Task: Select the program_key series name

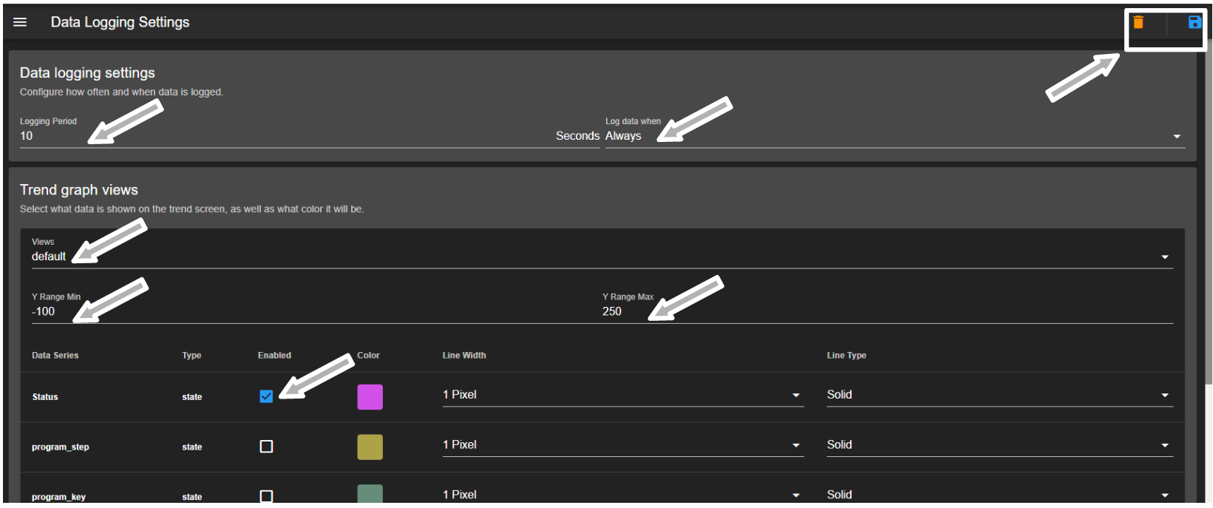Action: pos(58,497)
